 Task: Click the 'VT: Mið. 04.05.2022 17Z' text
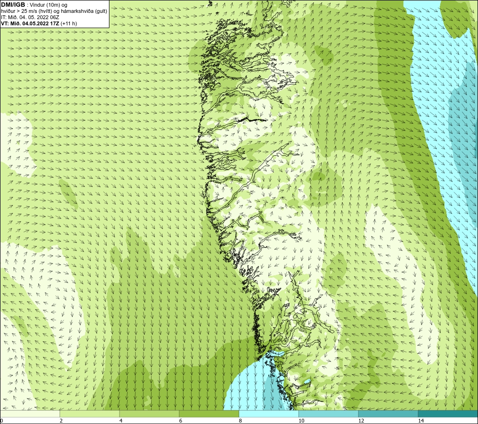point(30,23)
